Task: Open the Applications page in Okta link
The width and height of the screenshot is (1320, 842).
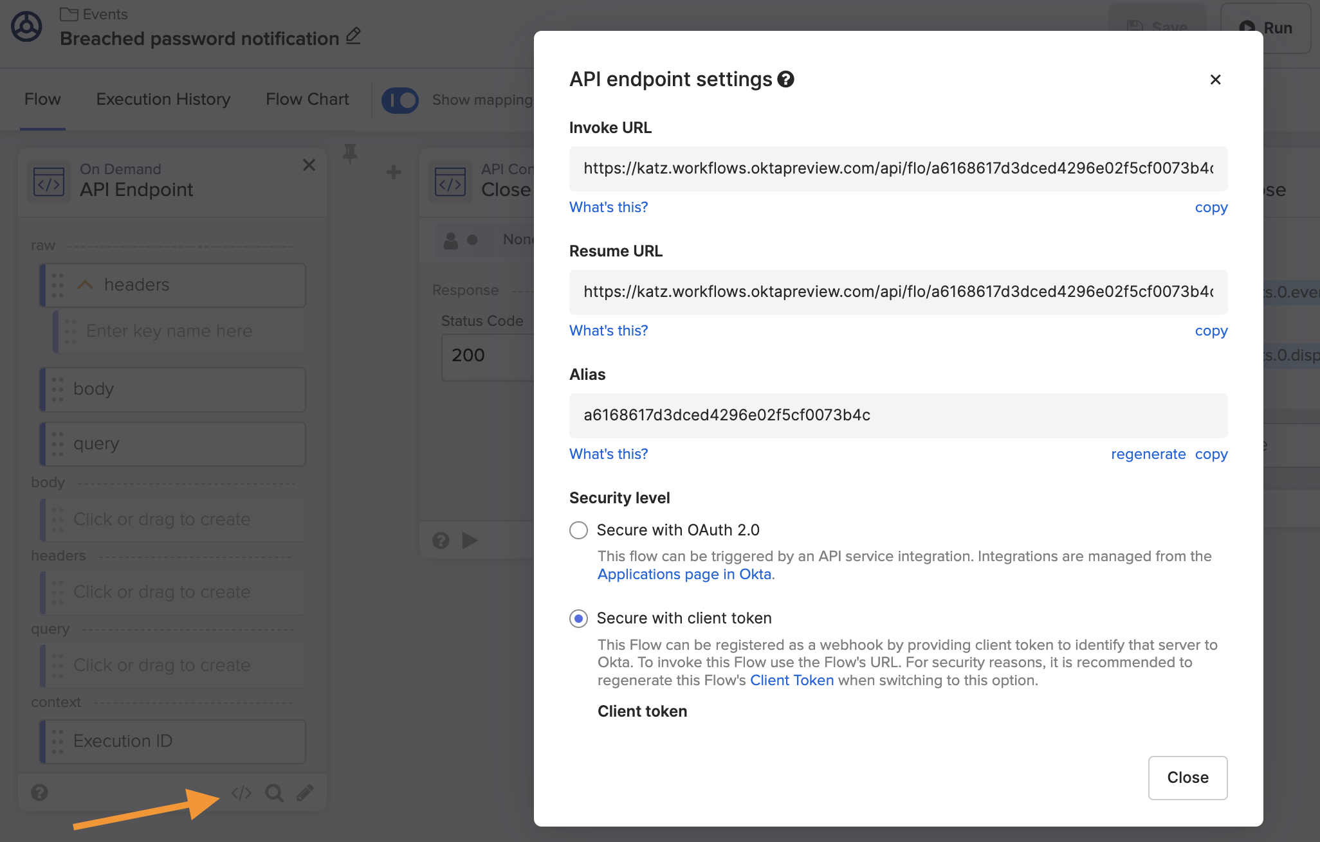Action: (x=684, y=574)
